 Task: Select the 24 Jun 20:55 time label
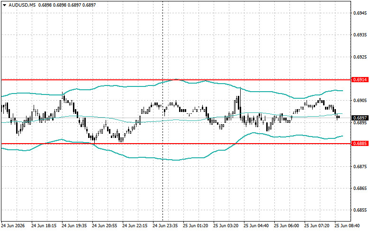click(104, 226)
